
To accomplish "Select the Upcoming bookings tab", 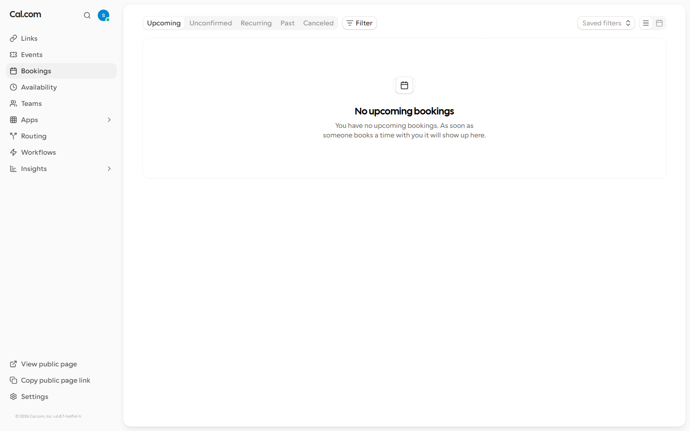I will tap(164, 23).
